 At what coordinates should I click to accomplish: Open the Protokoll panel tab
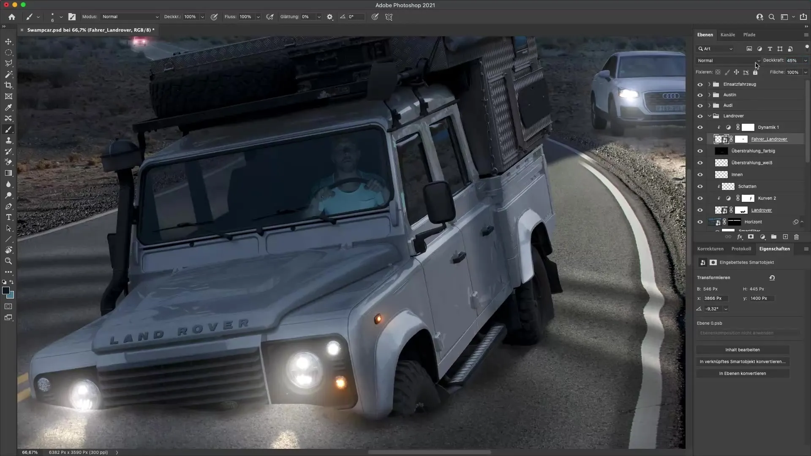pos(741,249)
